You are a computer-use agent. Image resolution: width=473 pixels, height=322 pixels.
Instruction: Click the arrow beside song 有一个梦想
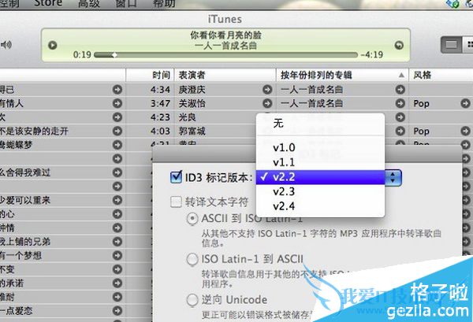(x=117, y=255)
